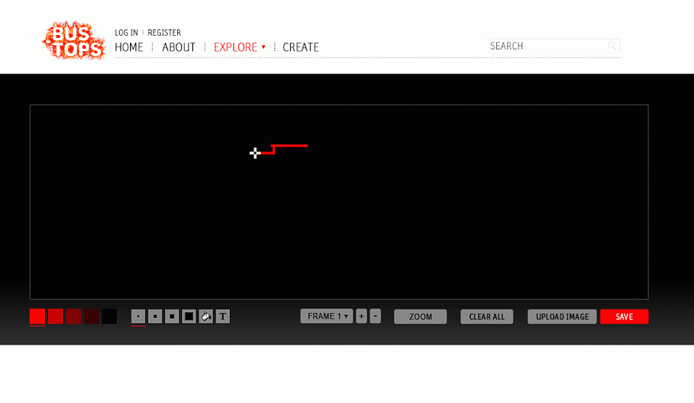
Task: Click the Upload Image button
Action: click(x=562, y=317)
